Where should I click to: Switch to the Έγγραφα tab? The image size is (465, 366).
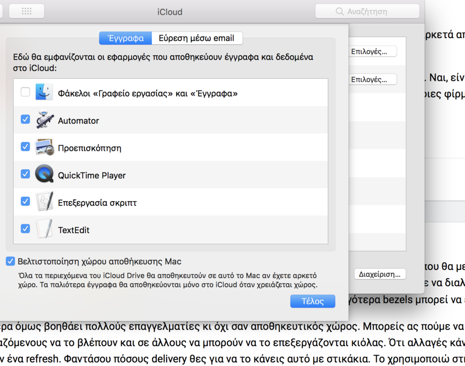pyautogui.click(x=125, y=38)
